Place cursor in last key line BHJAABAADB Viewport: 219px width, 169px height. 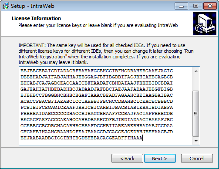pos(81,138)
